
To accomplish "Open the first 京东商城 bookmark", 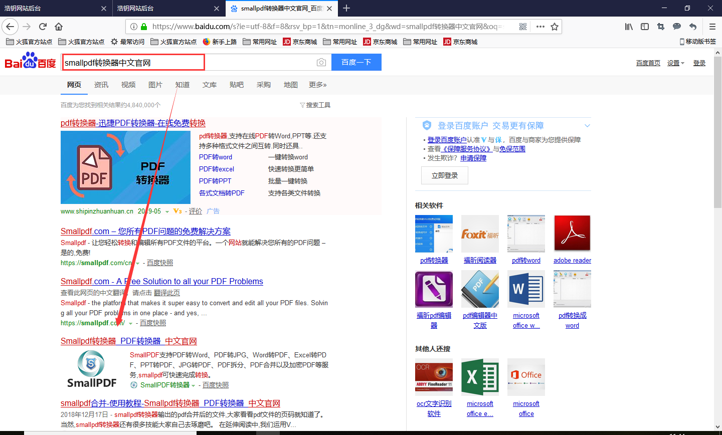I will 300,42.
